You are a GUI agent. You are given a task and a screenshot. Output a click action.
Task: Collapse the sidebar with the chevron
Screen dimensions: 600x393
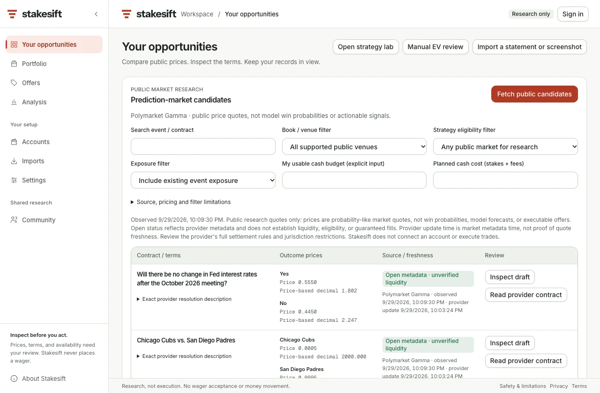tap(96, 14)
